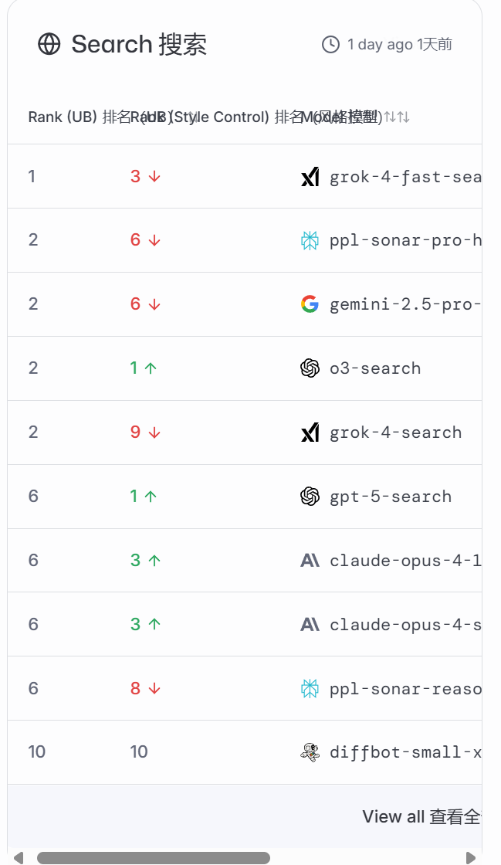The width and height of the screenshot is (501, 865).
Task: Click the OpenAI logo beside gpt-5-search
Action: 310,497
